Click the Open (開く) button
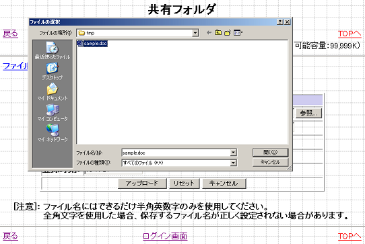Image resolution: width=365 pixels, height=244 pixels. tap(270, 153)
